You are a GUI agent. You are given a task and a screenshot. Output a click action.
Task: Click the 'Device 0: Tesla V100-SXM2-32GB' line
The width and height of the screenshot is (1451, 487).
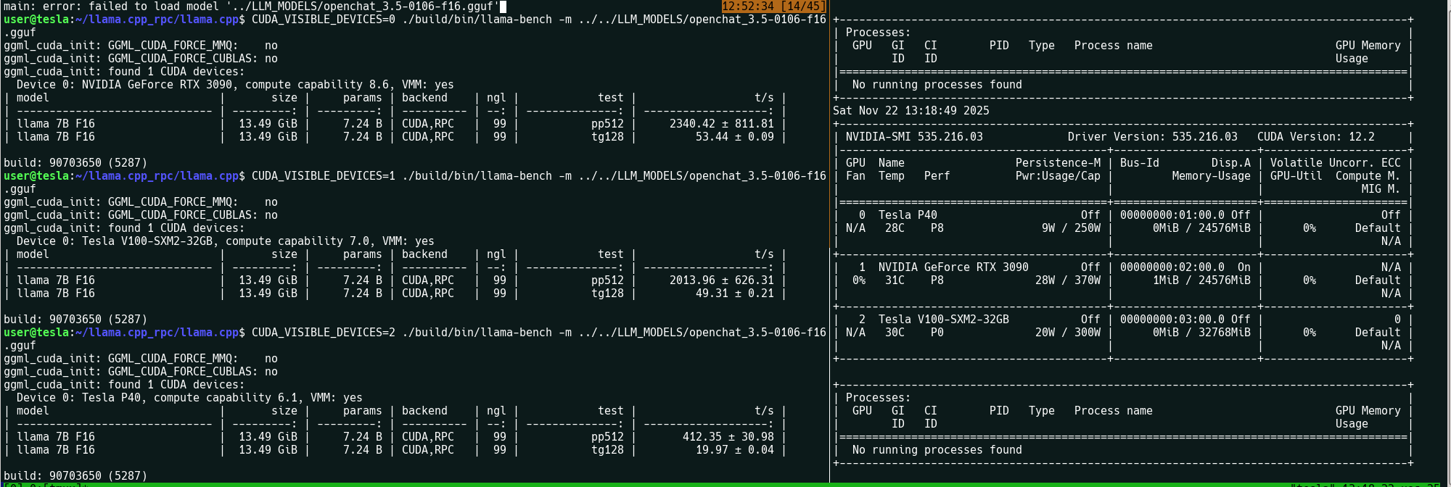pos(226,241)
